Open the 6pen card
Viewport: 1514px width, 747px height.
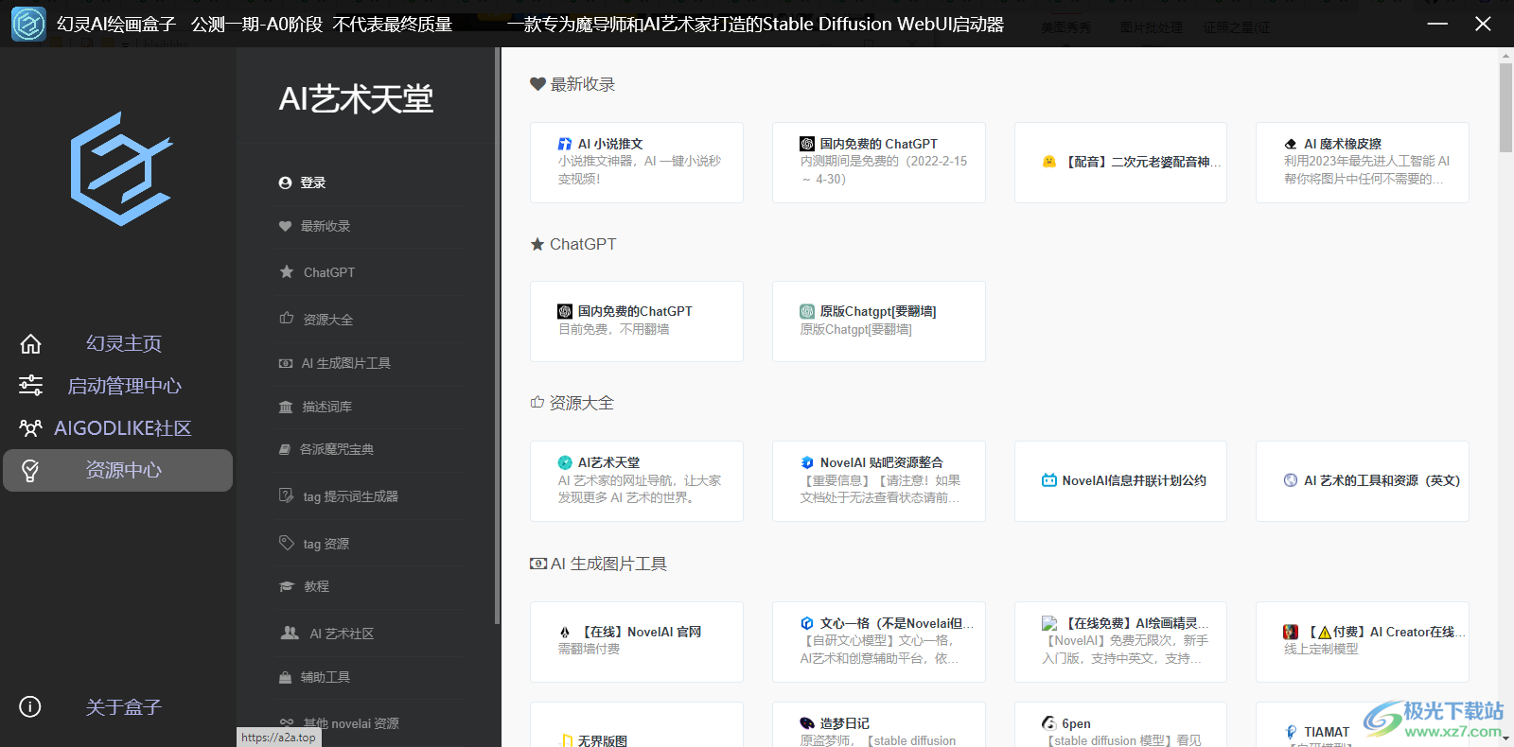(1120, 725)
